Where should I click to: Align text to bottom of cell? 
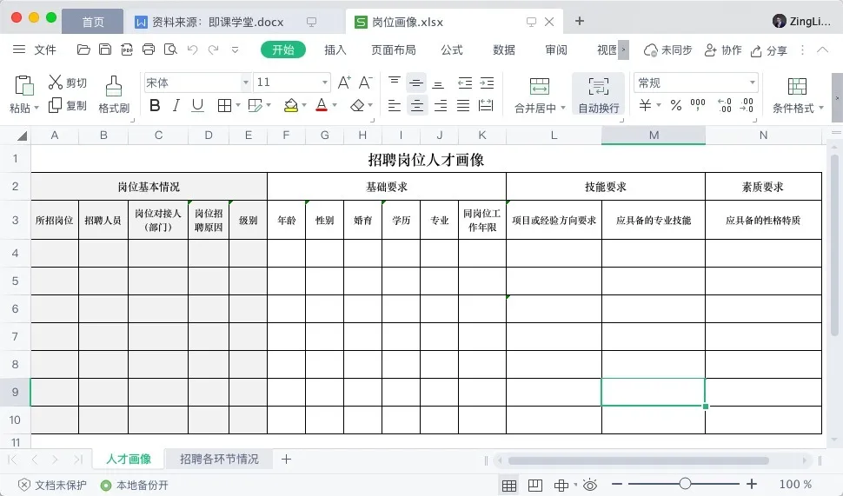pyautogui.click(x=438, y=83)
